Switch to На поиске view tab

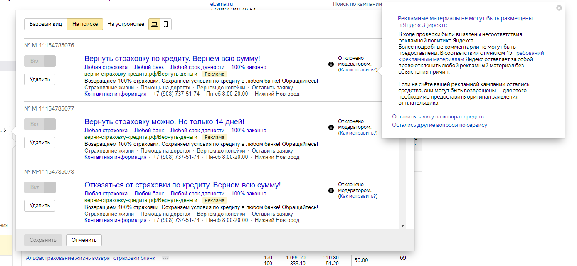point(85,24)
